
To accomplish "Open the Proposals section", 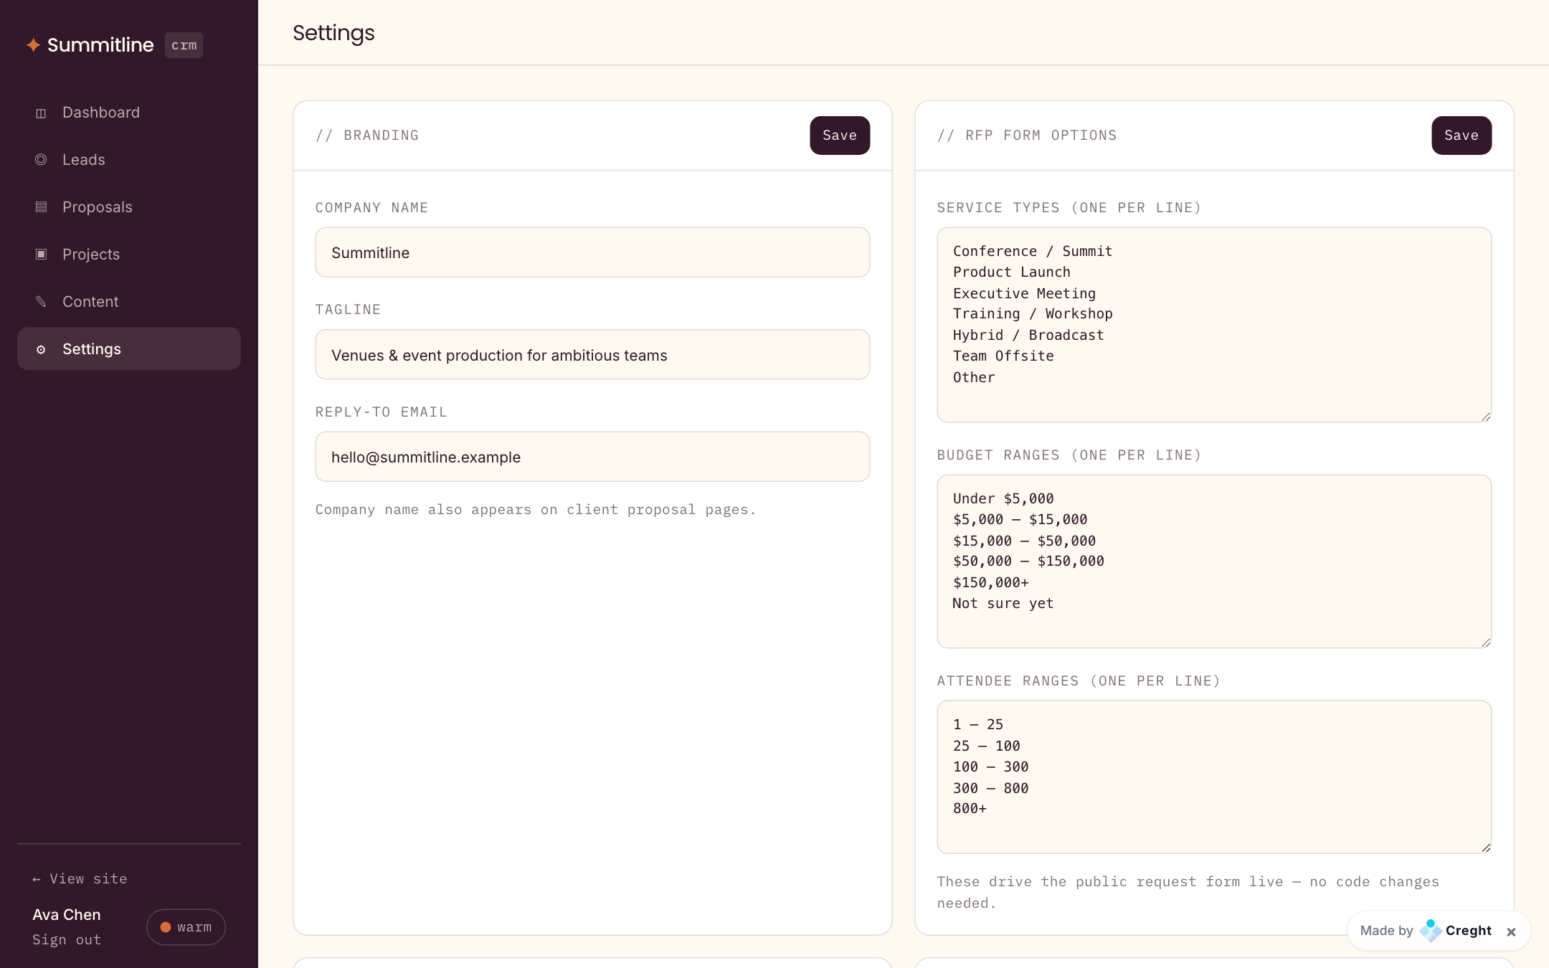I will (x=129, y=207).
